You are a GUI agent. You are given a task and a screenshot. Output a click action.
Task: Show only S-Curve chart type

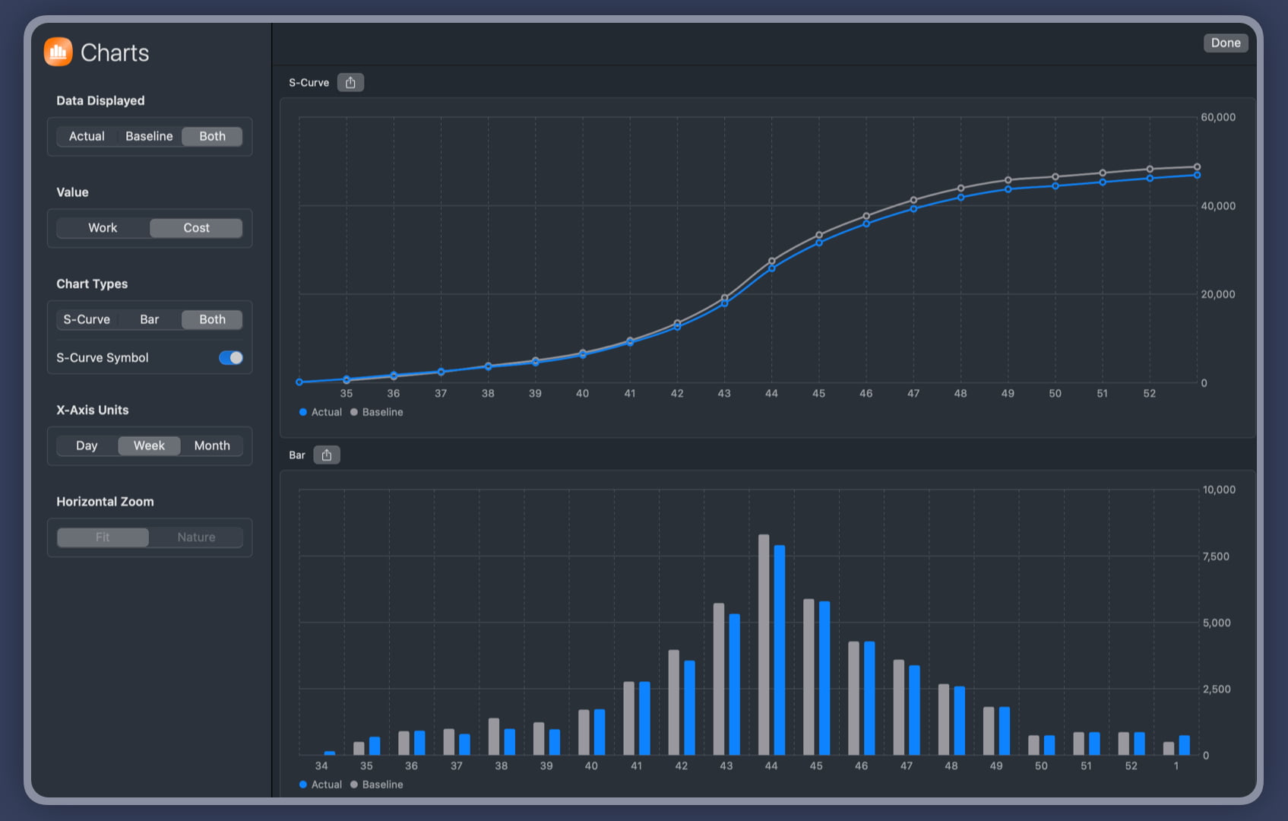tap(87, 320)
